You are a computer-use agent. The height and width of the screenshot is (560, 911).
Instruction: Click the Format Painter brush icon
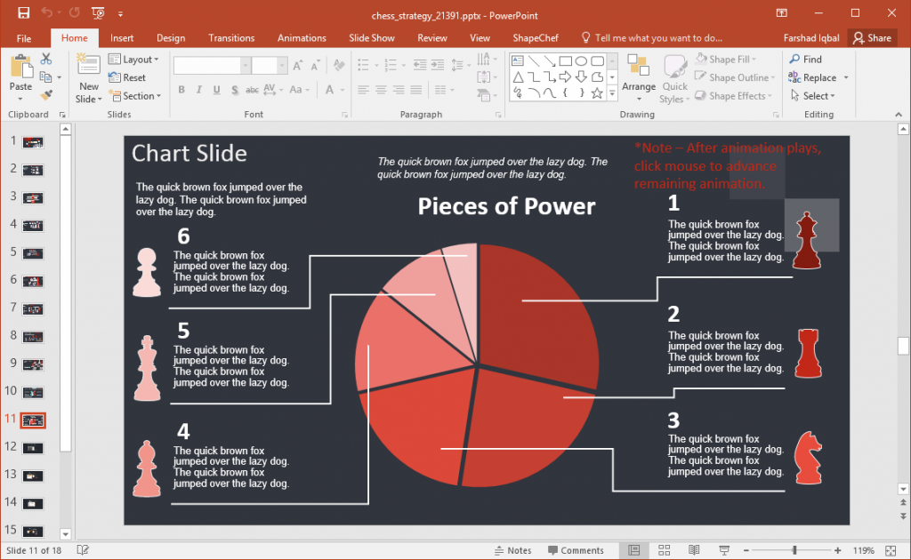[46, 94]
